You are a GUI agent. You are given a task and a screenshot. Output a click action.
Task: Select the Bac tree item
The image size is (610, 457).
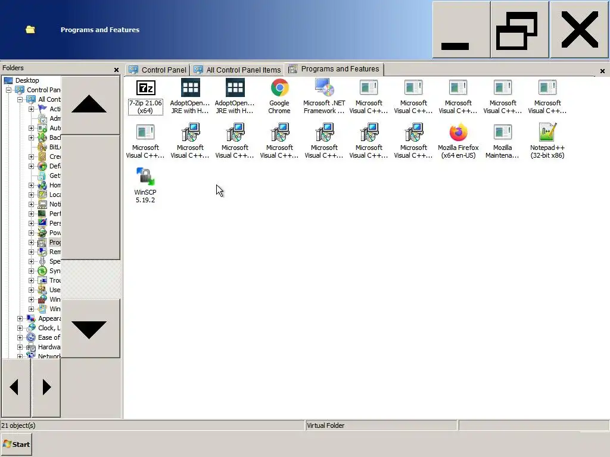click(55, 137)
